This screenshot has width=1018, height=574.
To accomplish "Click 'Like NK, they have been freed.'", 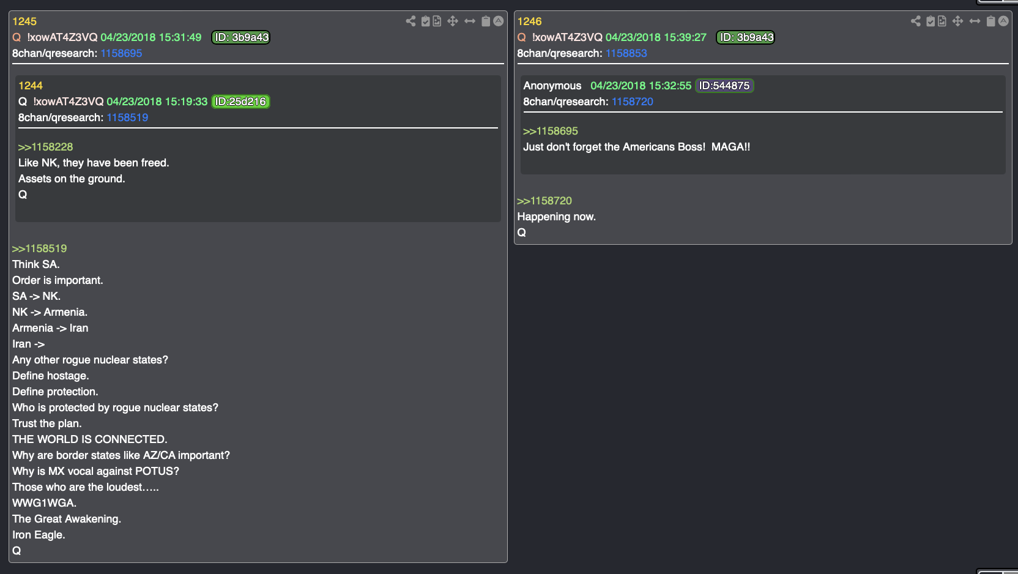I will pyautogui.click(x=94, y=163).
